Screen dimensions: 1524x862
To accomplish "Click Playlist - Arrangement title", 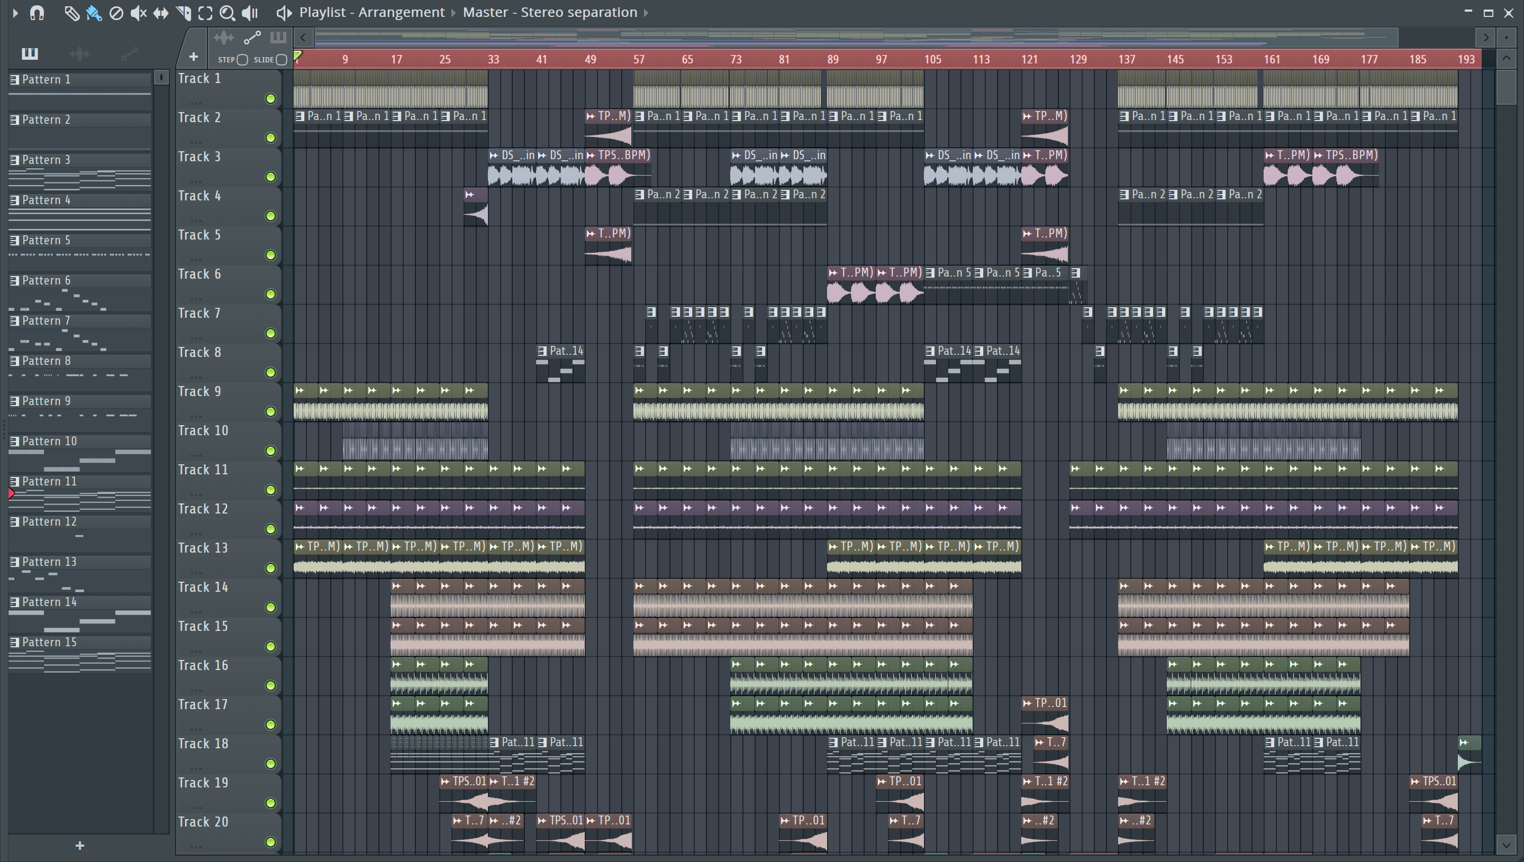I will (372, 13).
